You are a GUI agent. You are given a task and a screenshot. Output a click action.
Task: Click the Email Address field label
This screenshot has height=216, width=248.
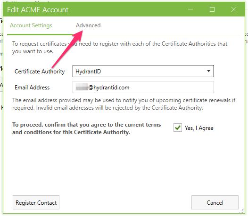[32, 88]
